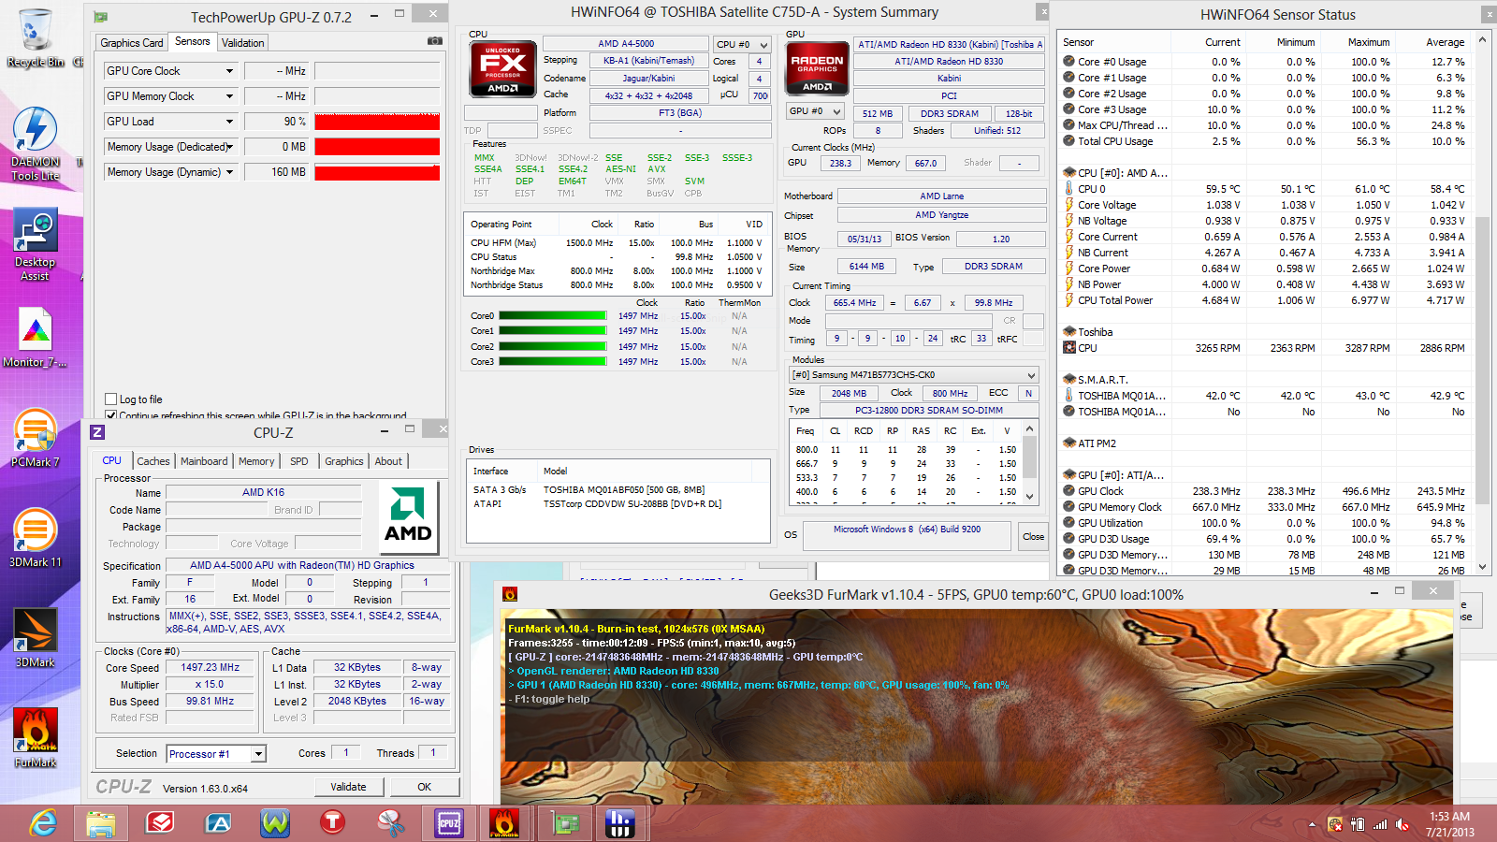Open Samsung memory module dropdown
The width and height of the screenshot is (1497, 842).
[x=914, y=375]
